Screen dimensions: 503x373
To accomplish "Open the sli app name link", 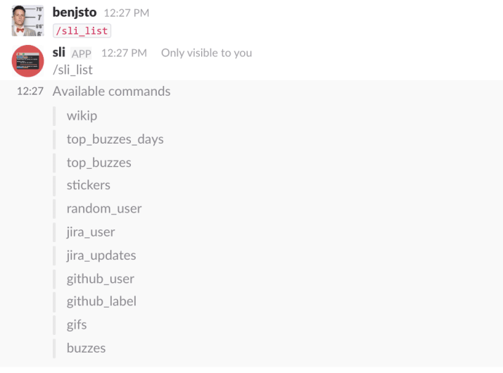I will coord(58,52).
